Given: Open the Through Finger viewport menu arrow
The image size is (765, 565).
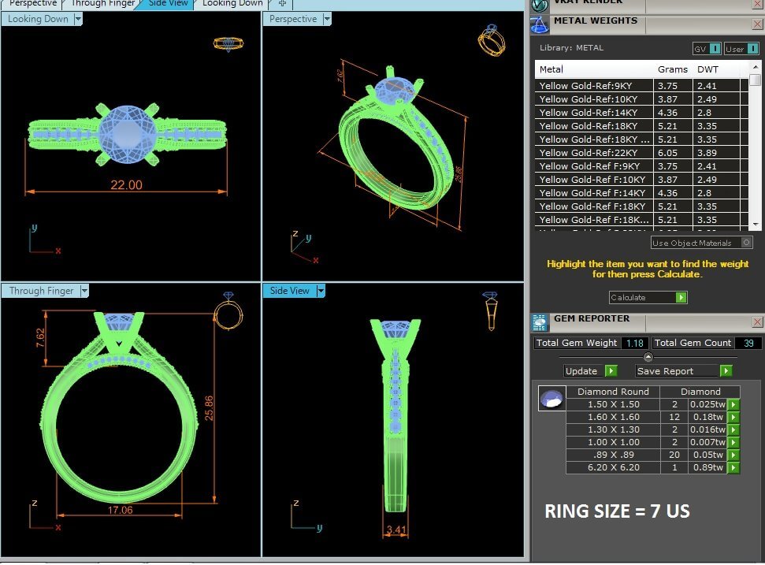Looking at the screenshot, I should coord(84,291).
